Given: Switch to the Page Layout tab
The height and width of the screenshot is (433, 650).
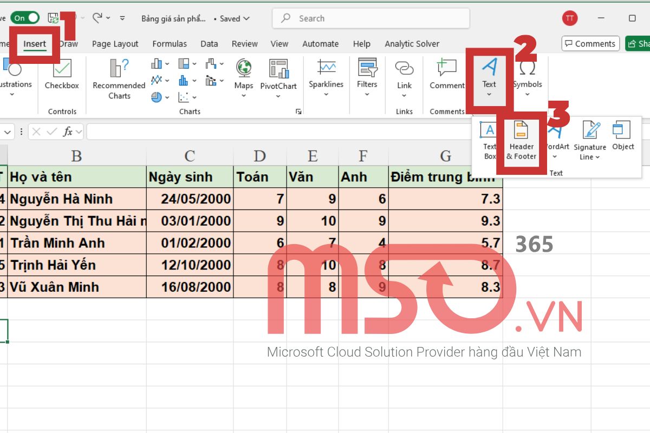Looking at the screenshot, I should (x=115, y=44).
